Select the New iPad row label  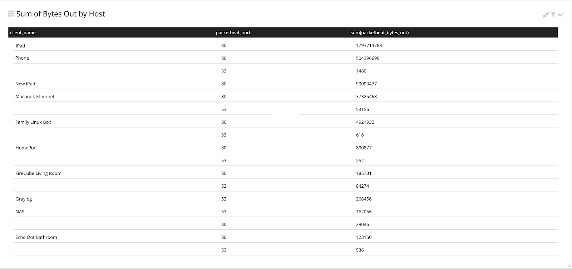pyautogui.click(x=25, y=84)
